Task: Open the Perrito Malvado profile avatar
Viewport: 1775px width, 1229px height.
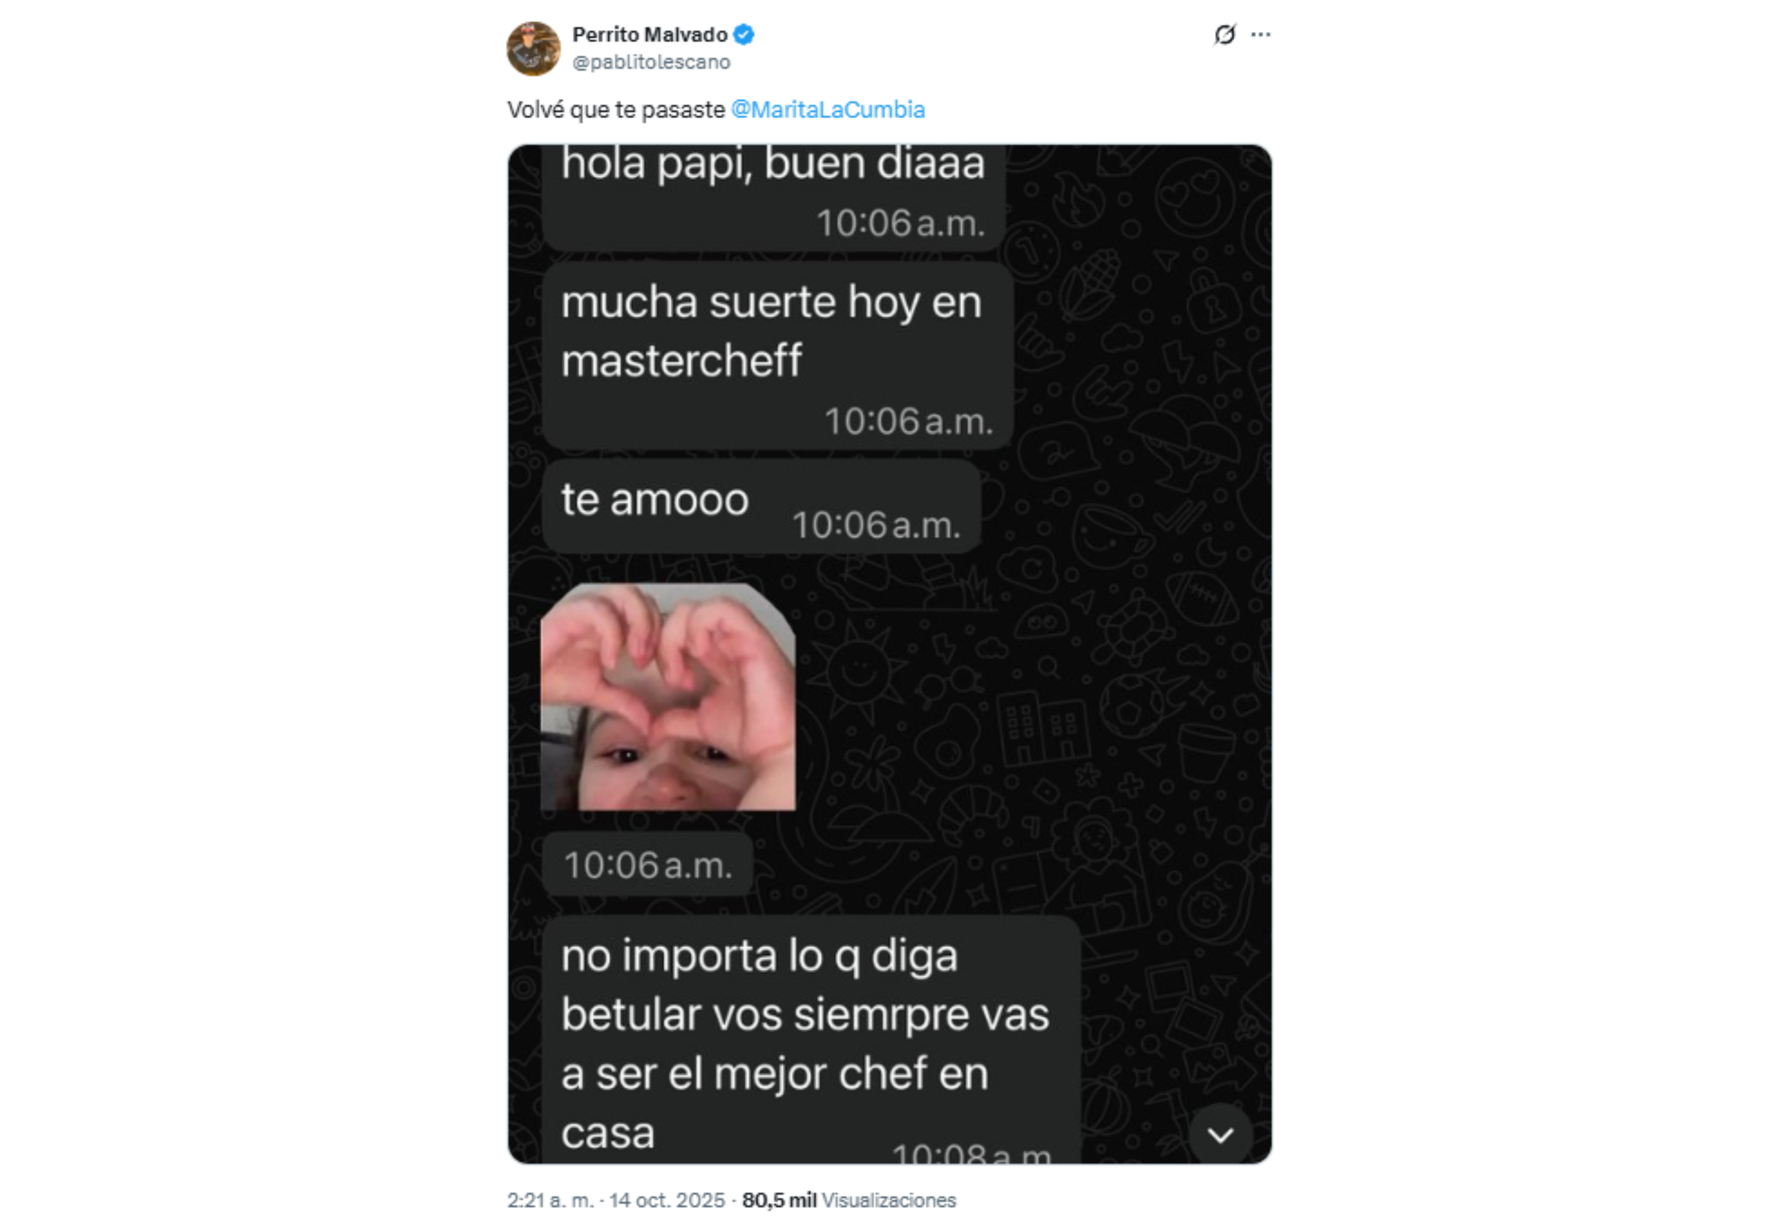Action: click(532, 49)
